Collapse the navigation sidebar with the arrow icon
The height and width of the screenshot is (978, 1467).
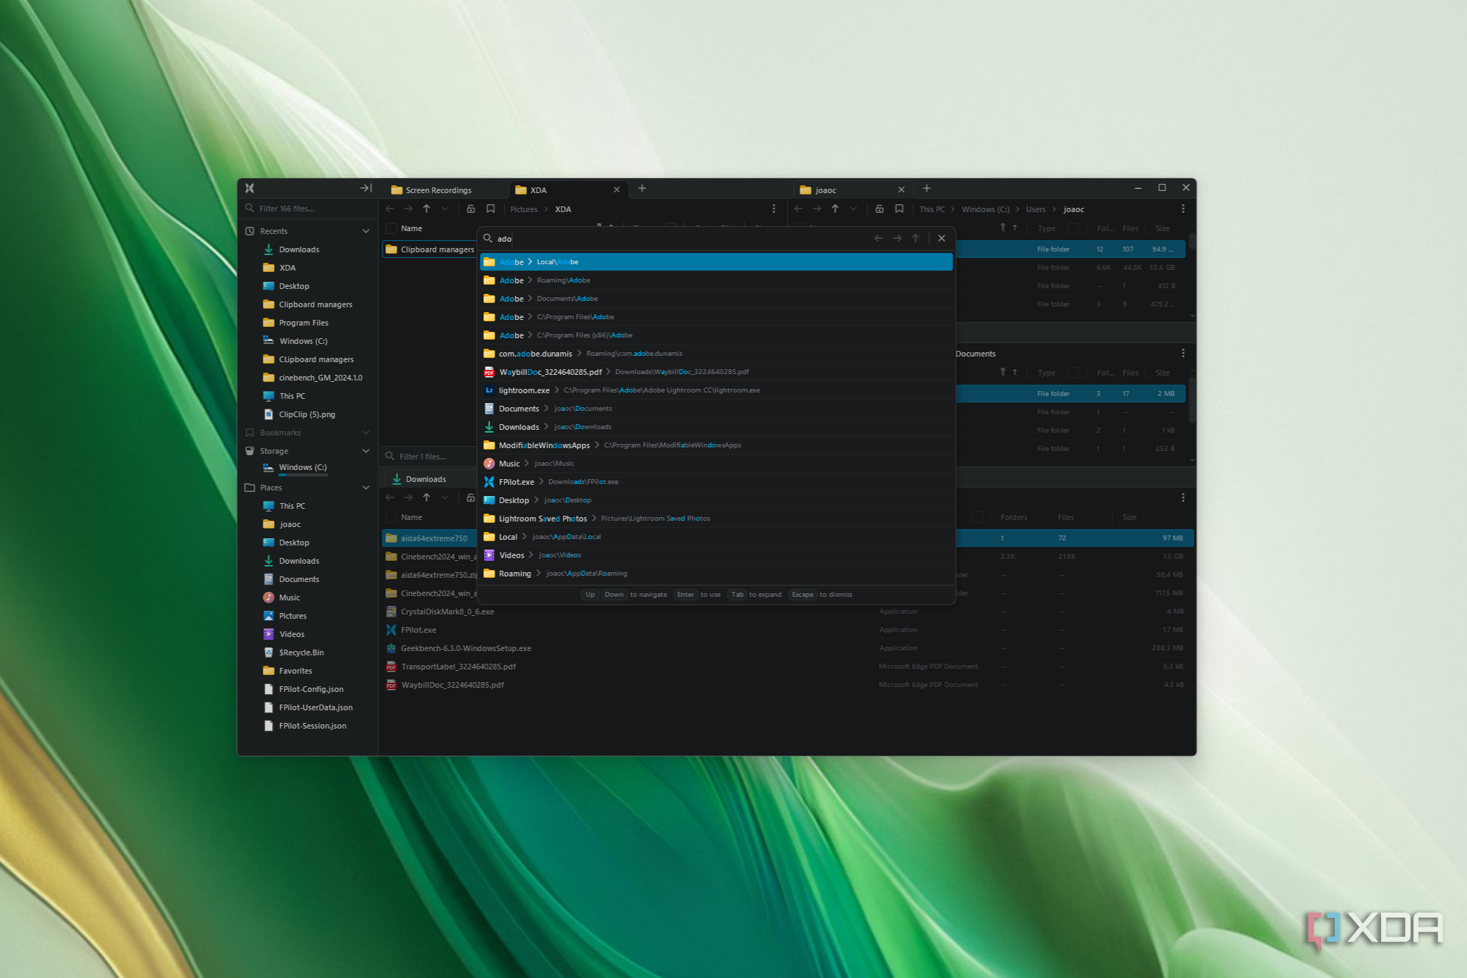[x=366, y=187]
